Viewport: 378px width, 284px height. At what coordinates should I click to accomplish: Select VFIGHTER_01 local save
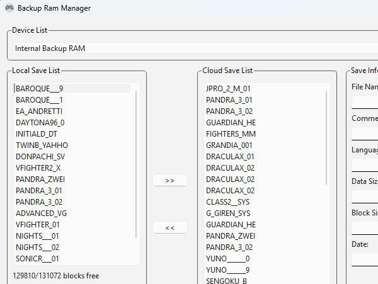click(72, 224)
